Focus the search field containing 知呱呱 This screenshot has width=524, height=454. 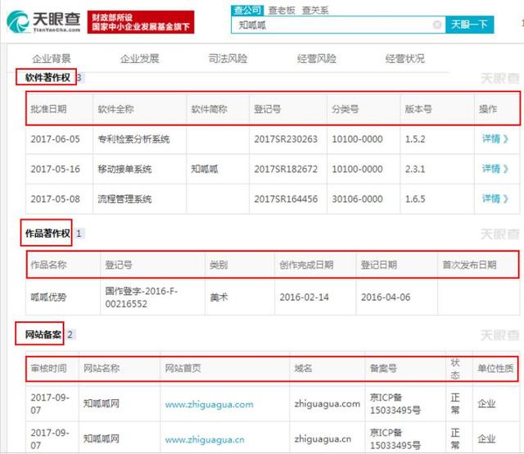click(338, 25)
